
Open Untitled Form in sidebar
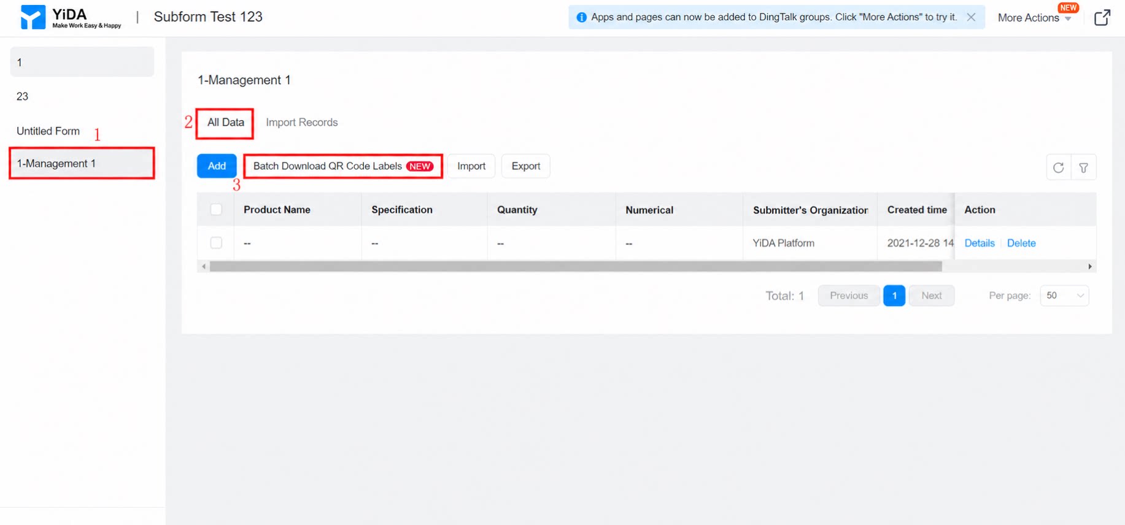tap(48, 131)
